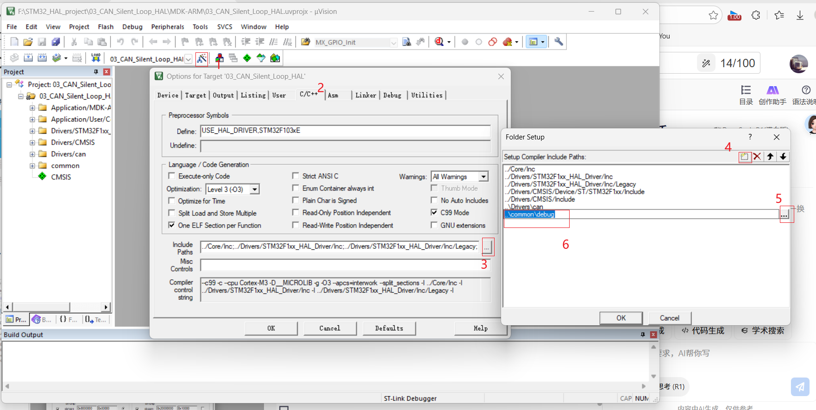Uncheck One ELF Section per Function
Screen dimensions: 816x410
[172, 225]
